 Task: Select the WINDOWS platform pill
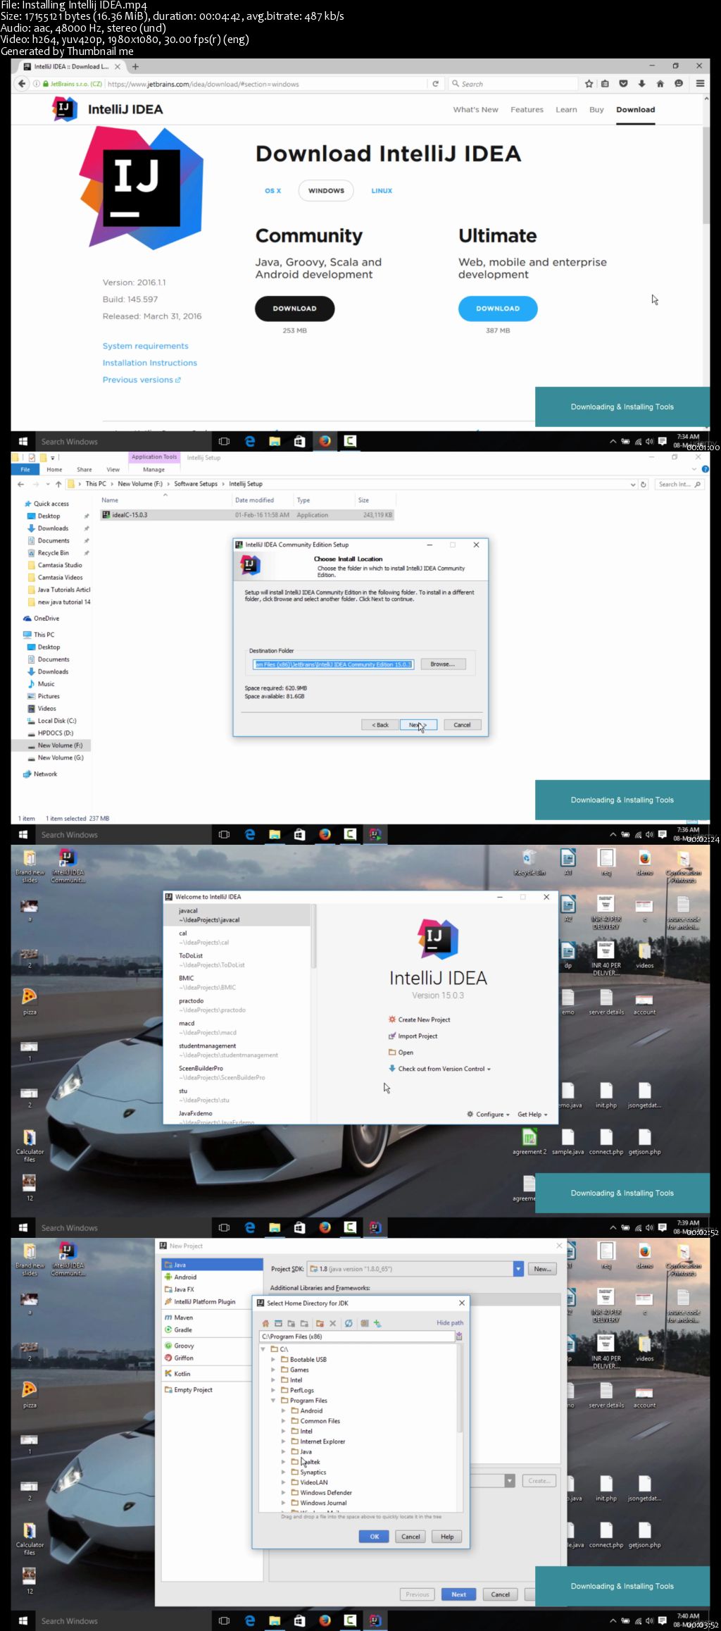tap(326, 191)
